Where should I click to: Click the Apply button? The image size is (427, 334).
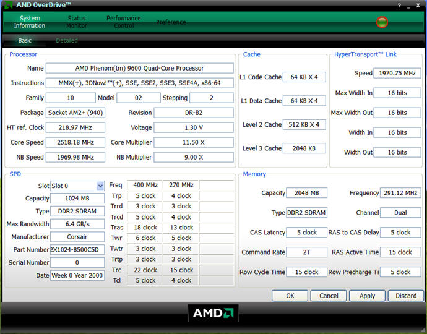(367, 296)
